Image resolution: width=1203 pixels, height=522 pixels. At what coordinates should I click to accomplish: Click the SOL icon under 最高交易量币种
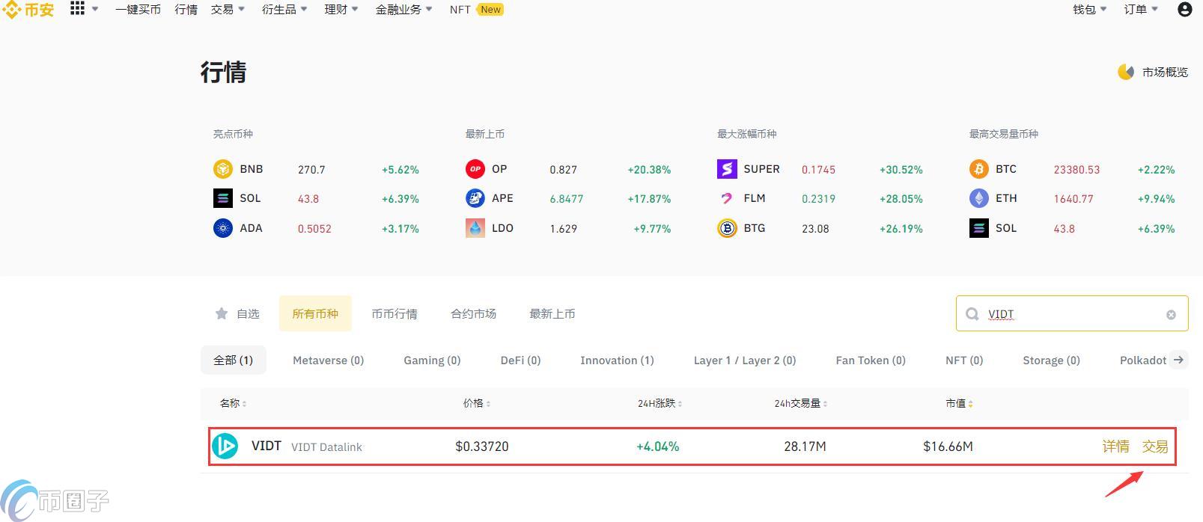coord(979,228)
